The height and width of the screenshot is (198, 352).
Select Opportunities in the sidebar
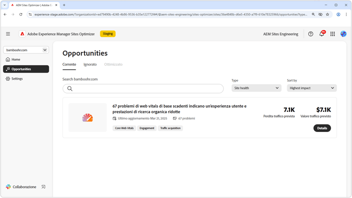(26, 69)
